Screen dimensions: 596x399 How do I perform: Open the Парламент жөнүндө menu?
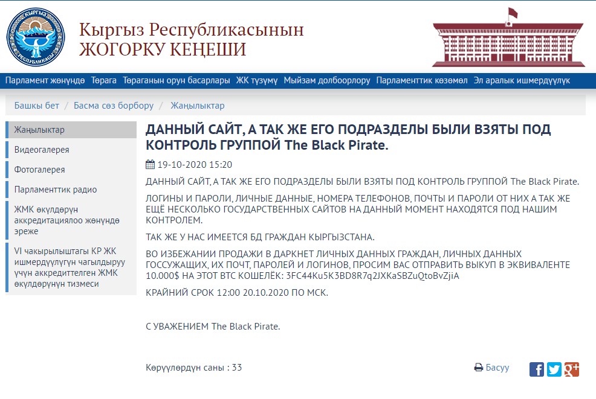point(45,80)
